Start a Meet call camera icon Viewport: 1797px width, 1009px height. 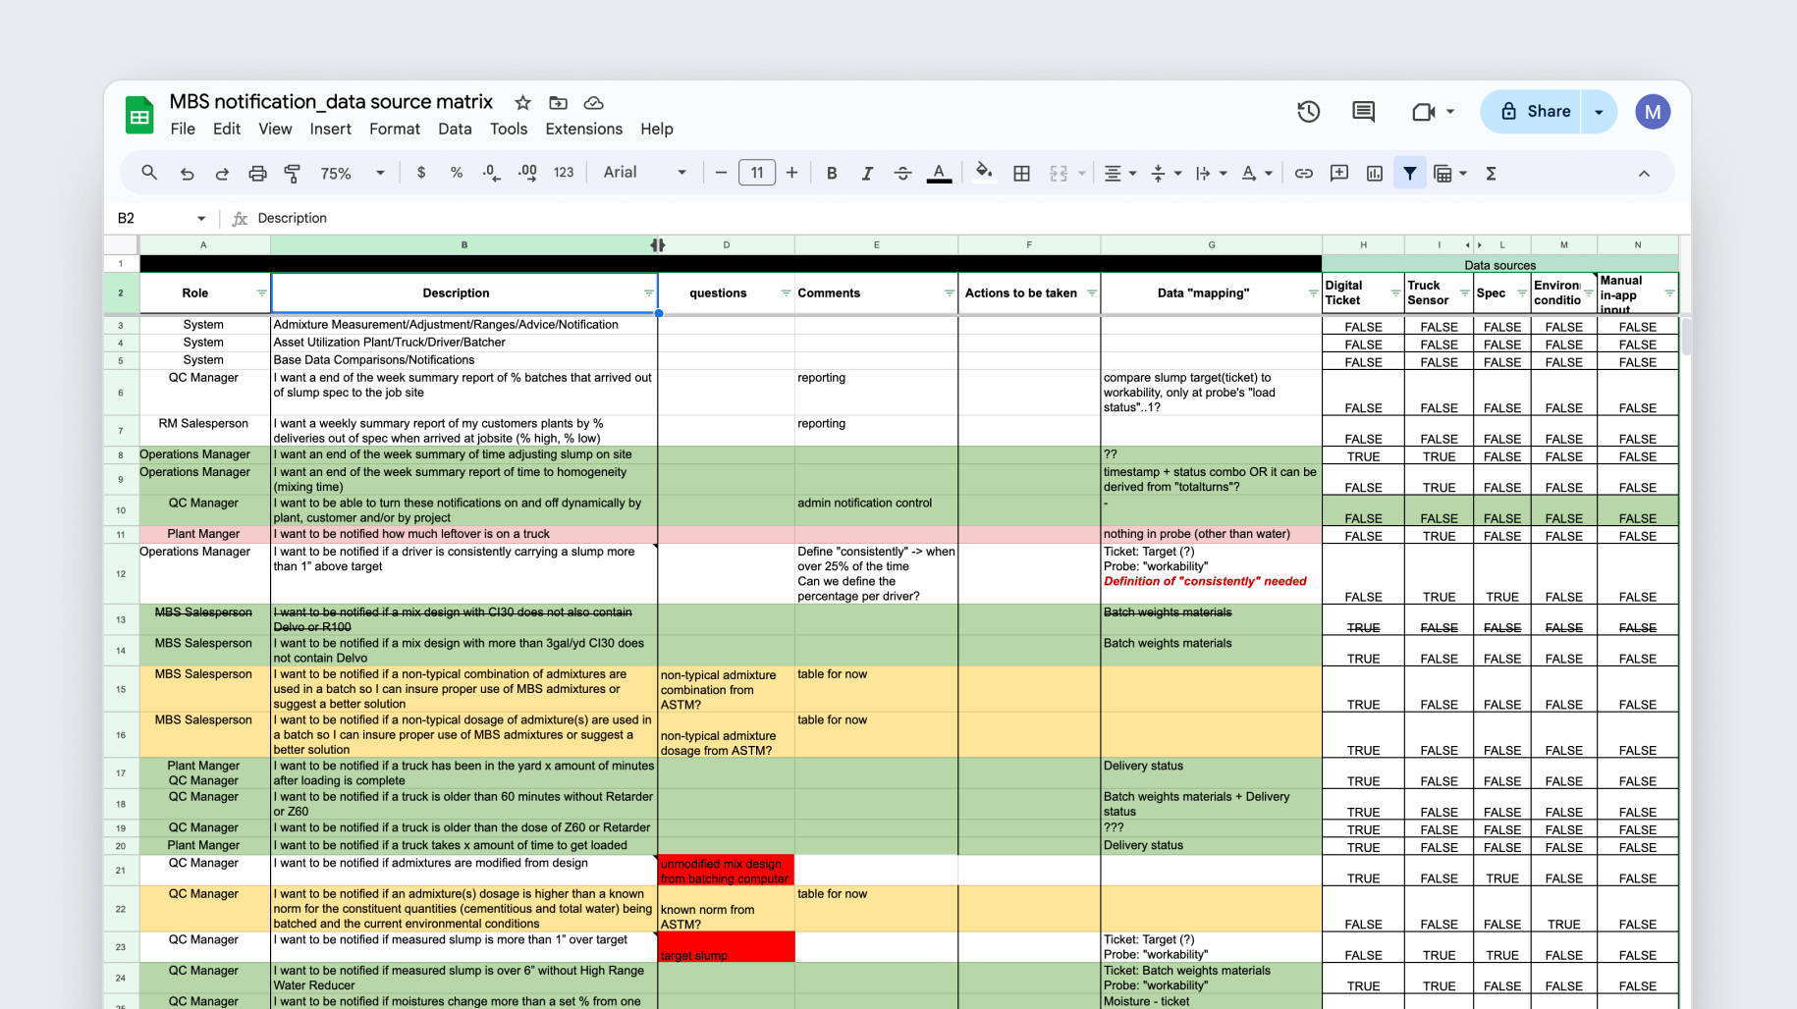pos(1423,112)
